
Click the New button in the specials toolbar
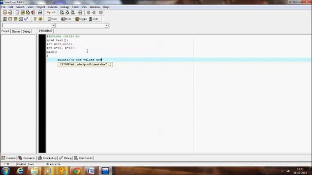click(x=52, y=19)
